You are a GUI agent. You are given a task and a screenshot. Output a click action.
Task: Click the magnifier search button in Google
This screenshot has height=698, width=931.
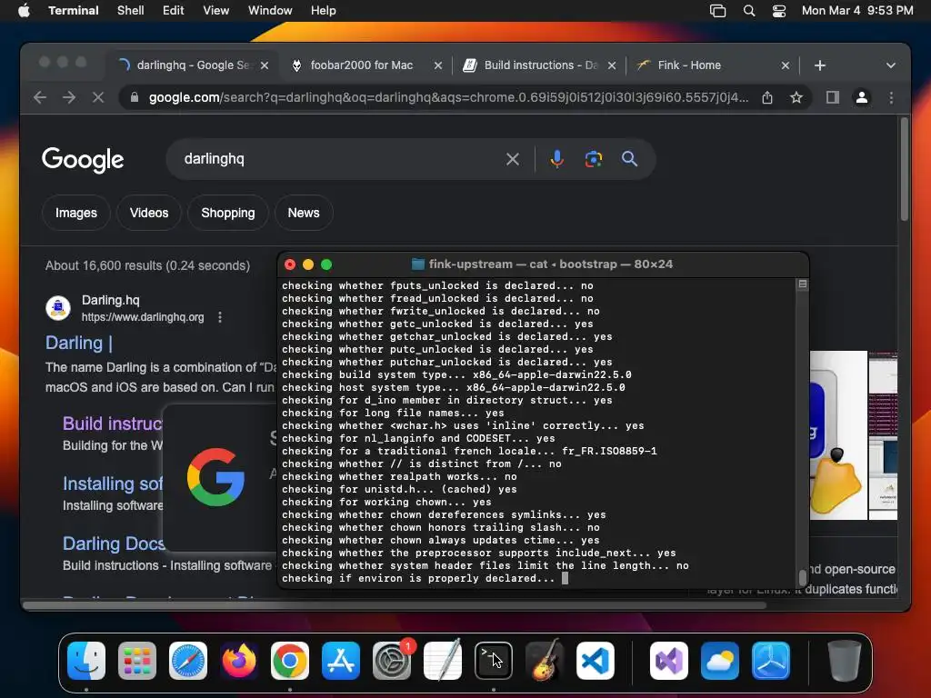(629, 159)
